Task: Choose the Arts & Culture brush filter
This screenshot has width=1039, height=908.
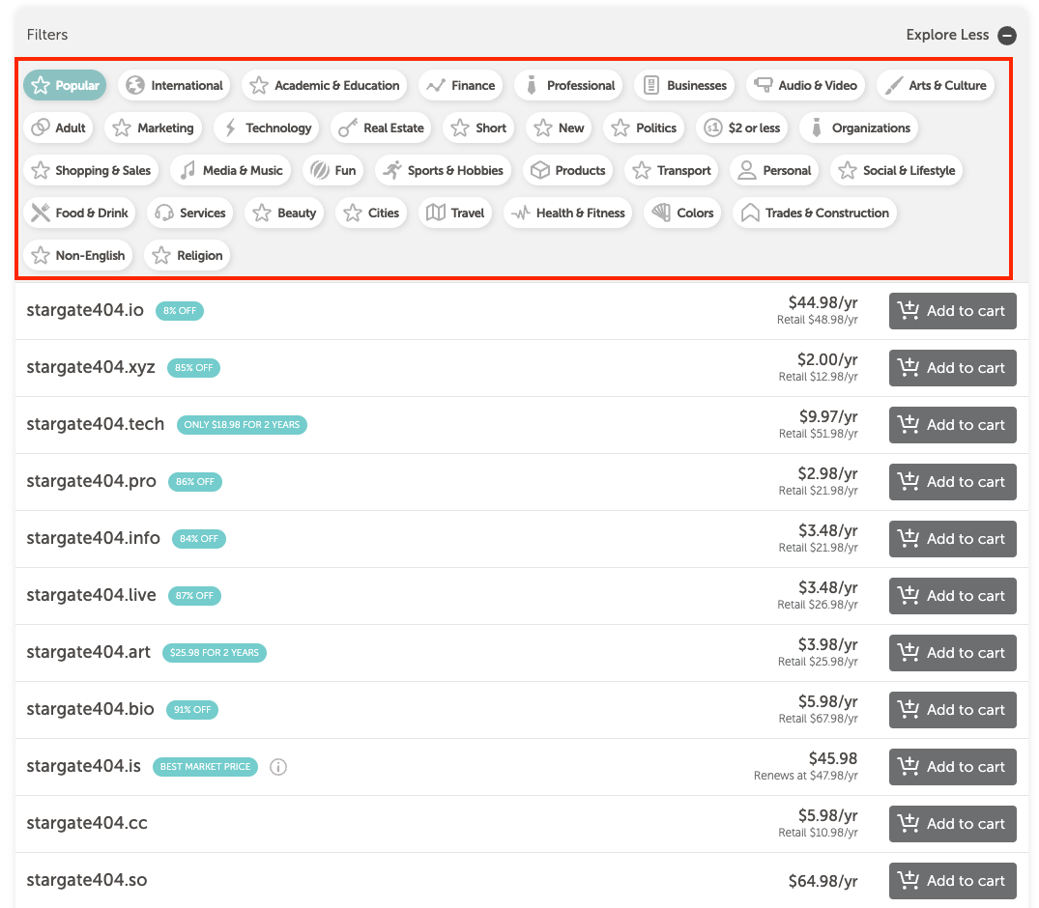Action: coord(935,86)
